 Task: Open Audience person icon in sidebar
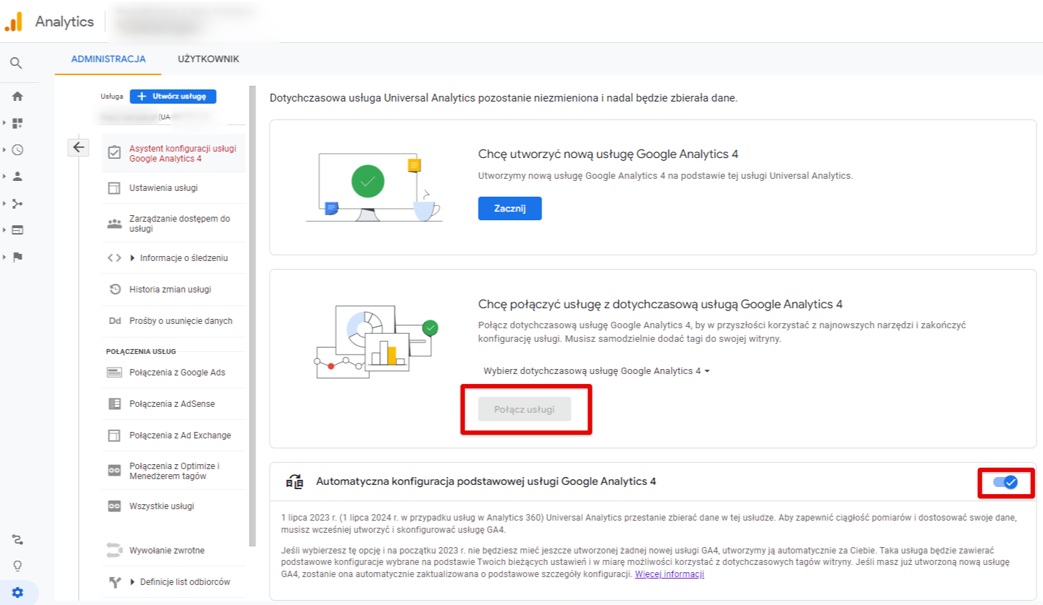[x=17, y=176]
